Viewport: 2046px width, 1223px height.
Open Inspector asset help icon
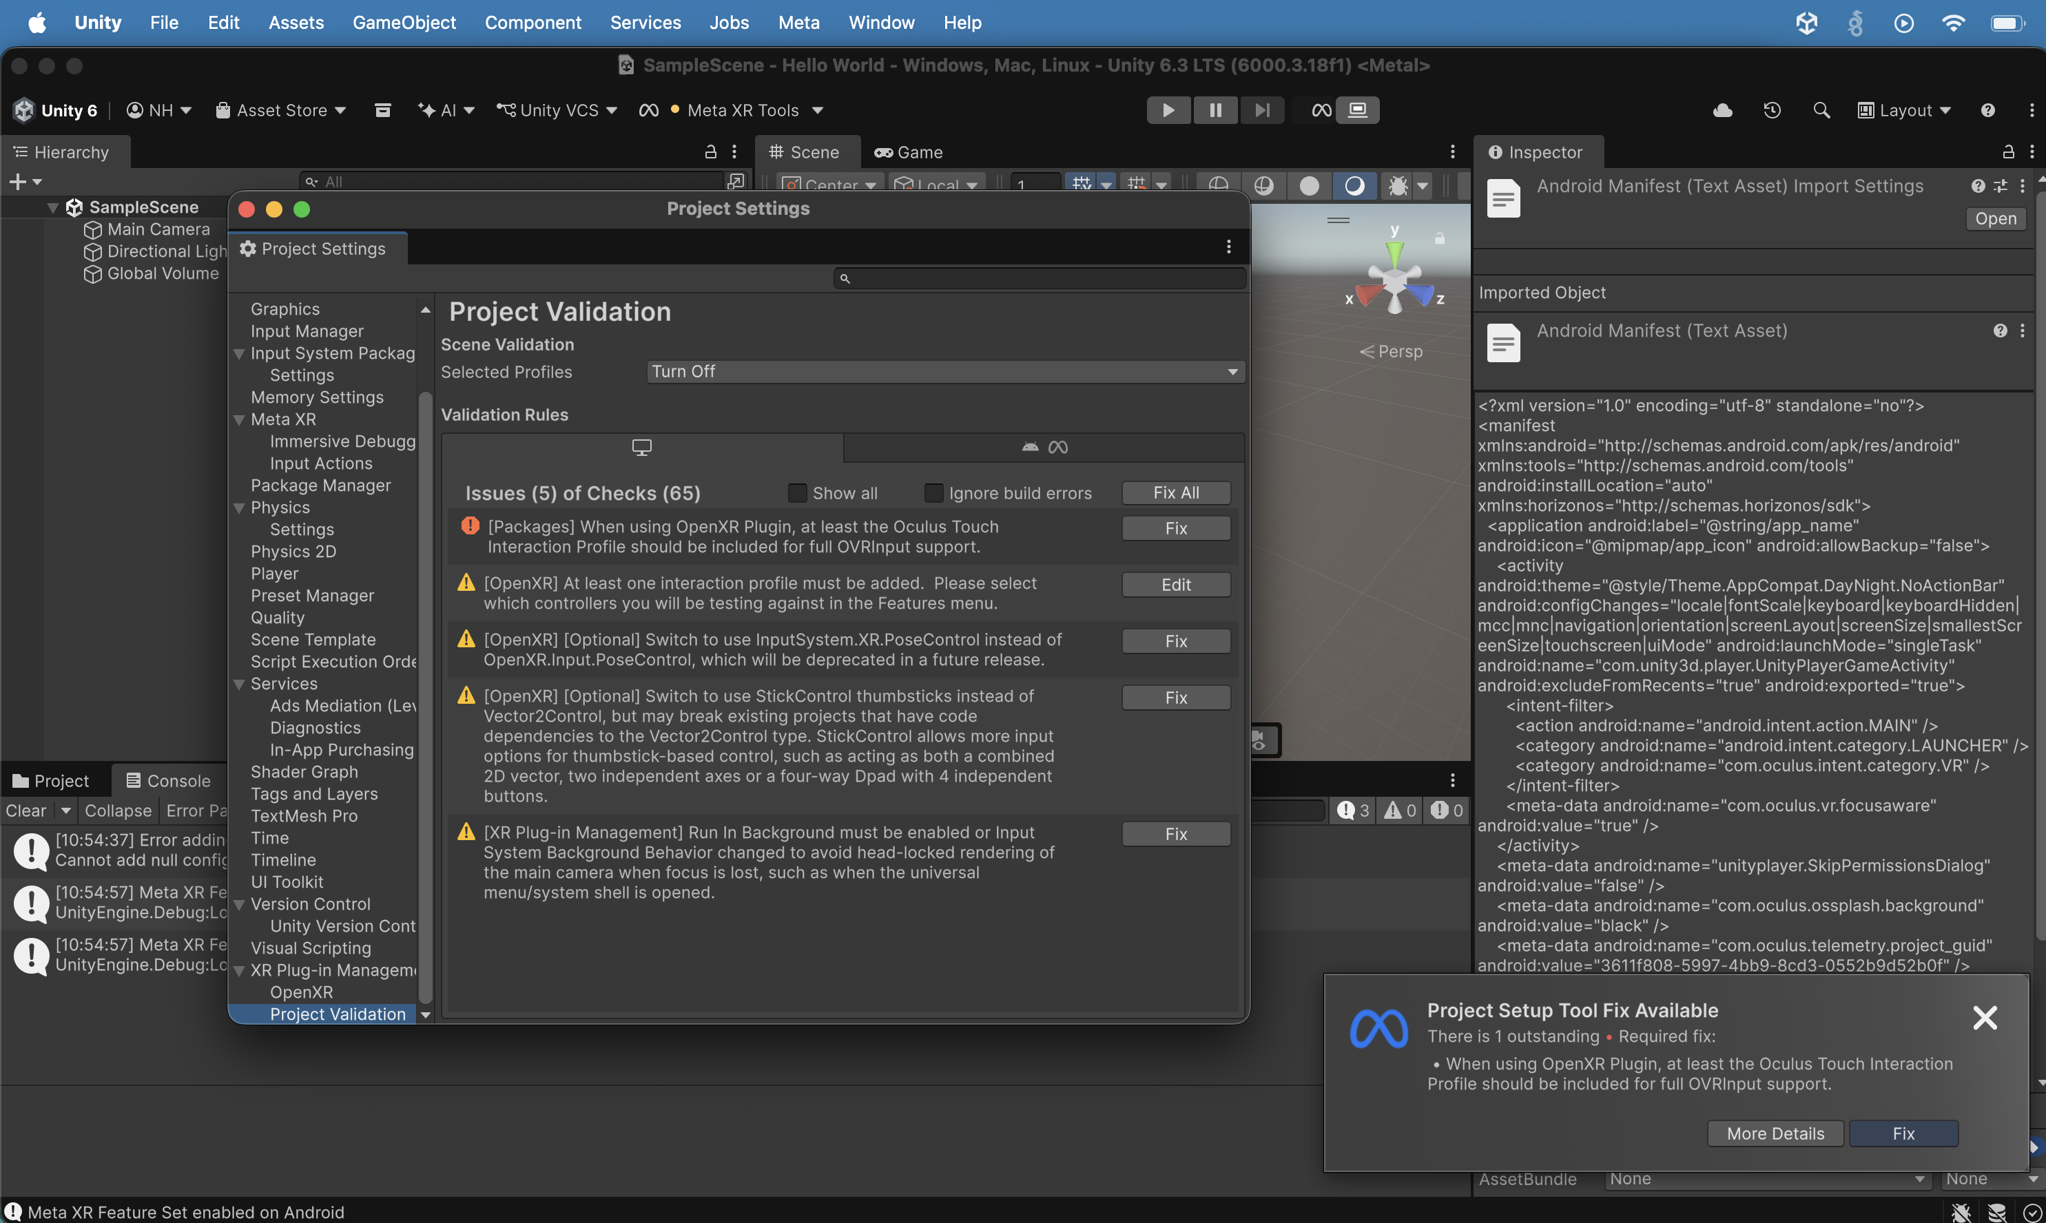[1978, 186]
